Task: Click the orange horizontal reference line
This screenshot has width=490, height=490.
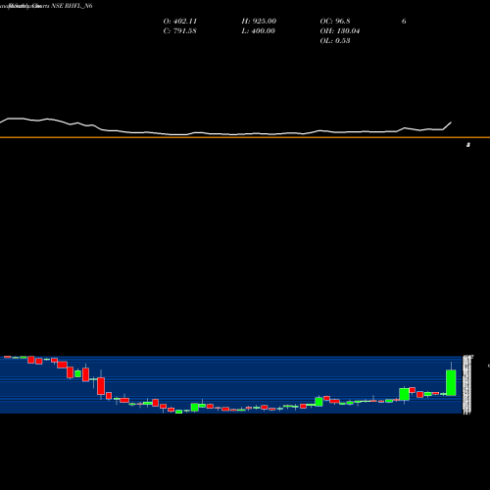Action: tap(245, 137)
